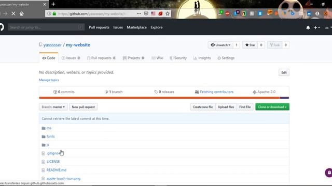Open the repository Settings tab
The width and height of the screenshot is (332, 186).
[226, 58]
